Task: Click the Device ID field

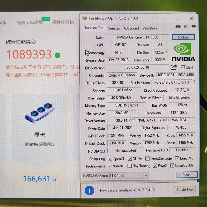Action: coord(176,75)
